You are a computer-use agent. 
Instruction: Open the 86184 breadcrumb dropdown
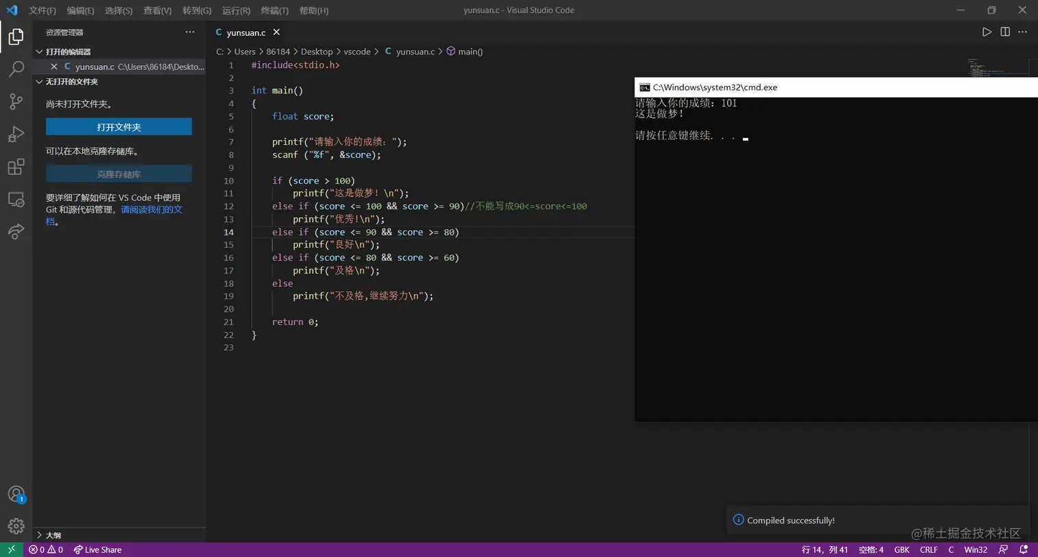(x=278, y=52)
